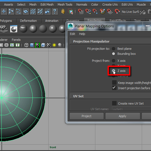This screenshot has width=151, height=151.
Task: Enable snap to curves magnet icon
Action: click(x=88, y=11)
